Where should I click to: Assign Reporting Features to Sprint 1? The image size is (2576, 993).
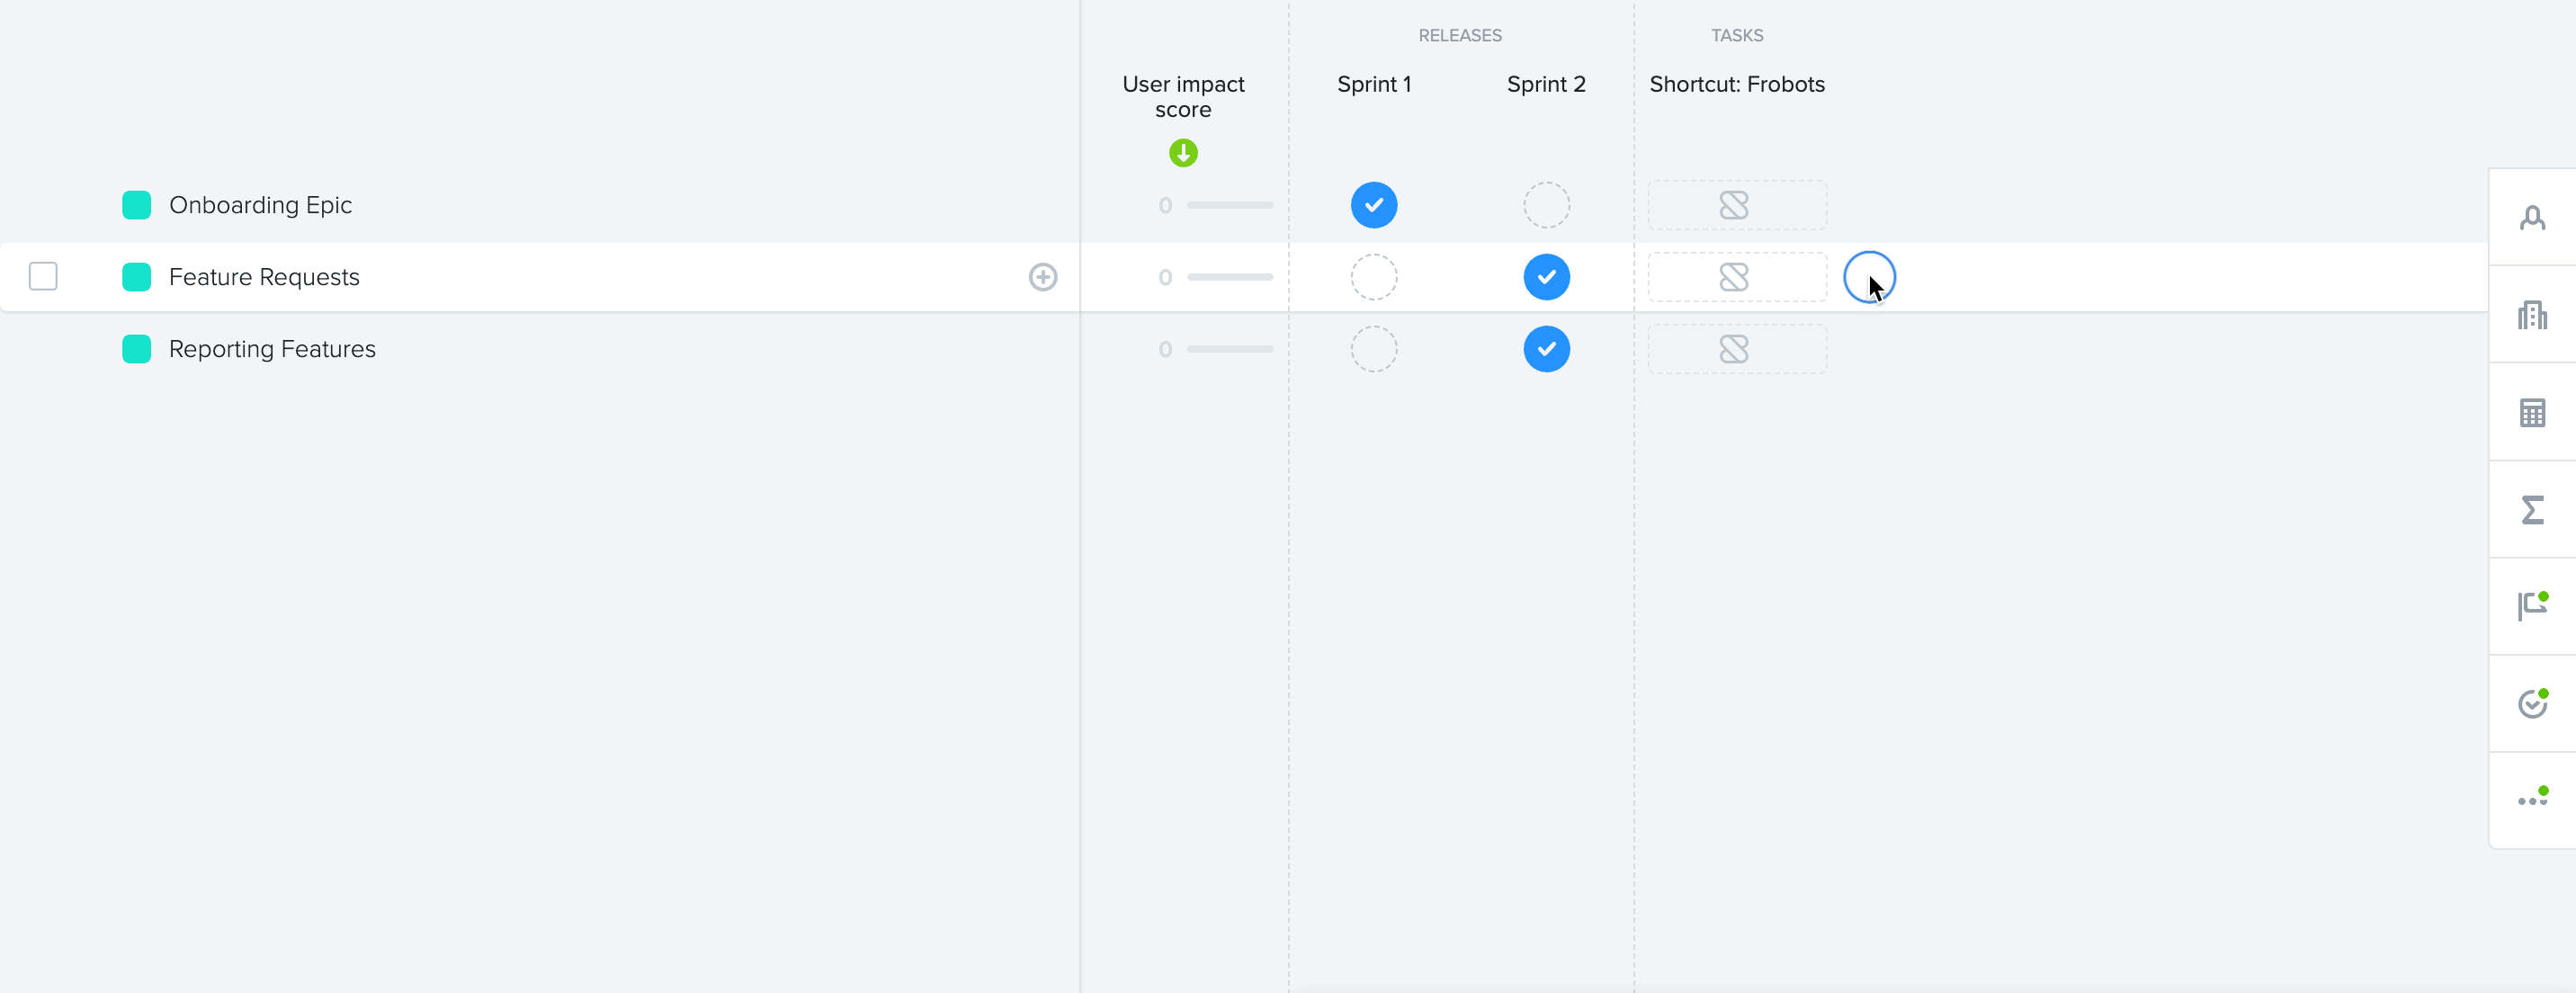click(x=1374, y=349)
